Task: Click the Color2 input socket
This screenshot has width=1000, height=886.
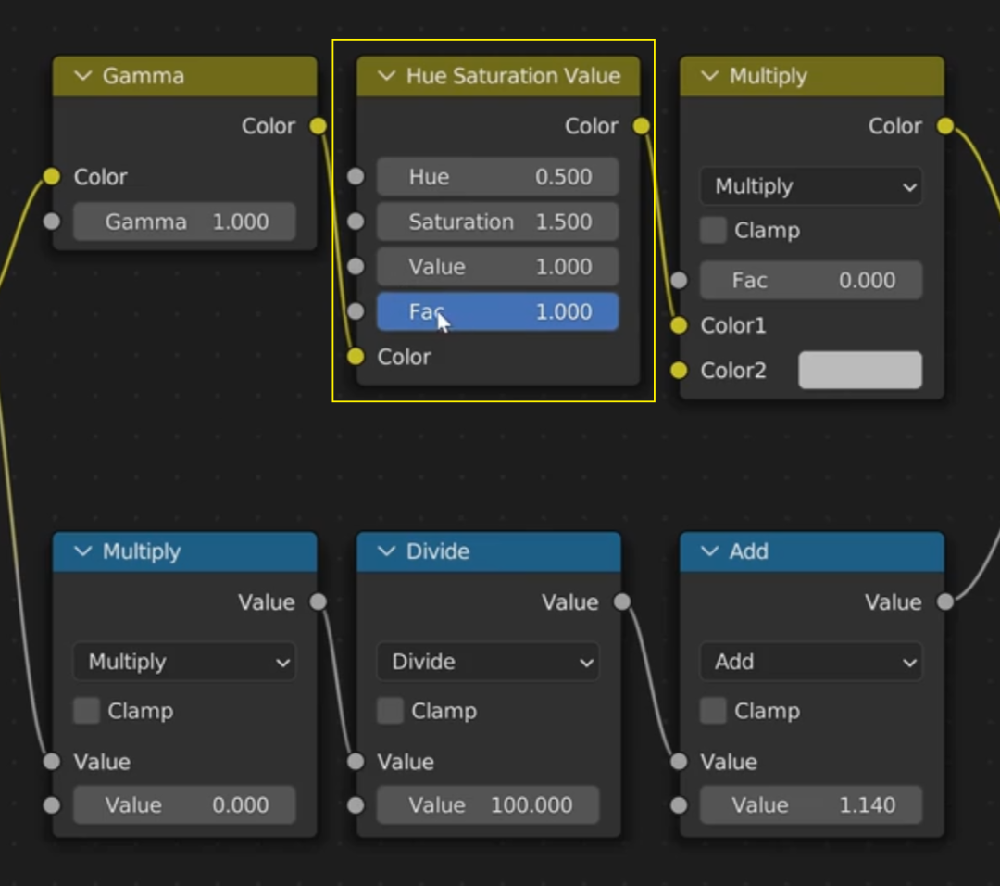Action: (680, 370)
